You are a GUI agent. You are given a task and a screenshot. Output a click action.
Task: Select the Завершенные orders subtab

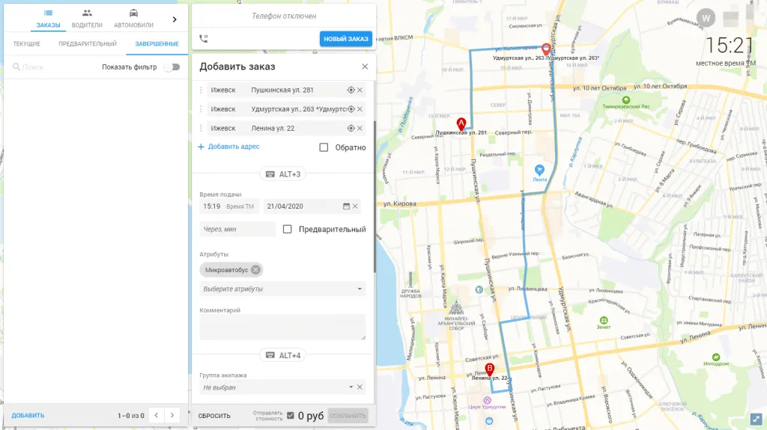coord(157,44)
